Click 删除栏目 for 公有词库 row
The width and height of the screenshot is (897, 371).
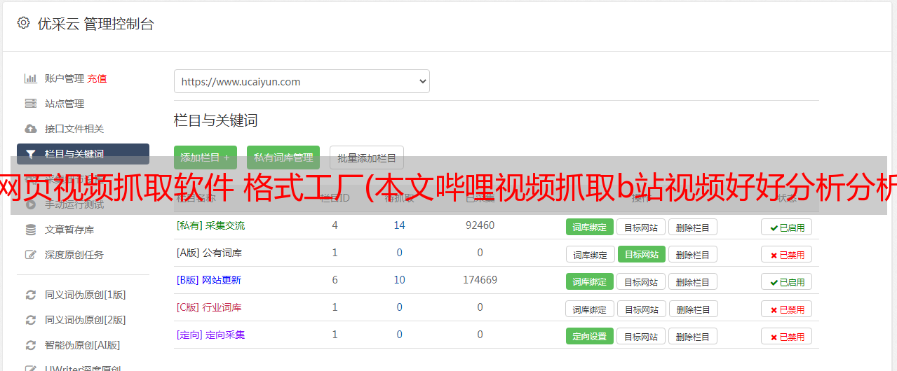tap(692, 254)
